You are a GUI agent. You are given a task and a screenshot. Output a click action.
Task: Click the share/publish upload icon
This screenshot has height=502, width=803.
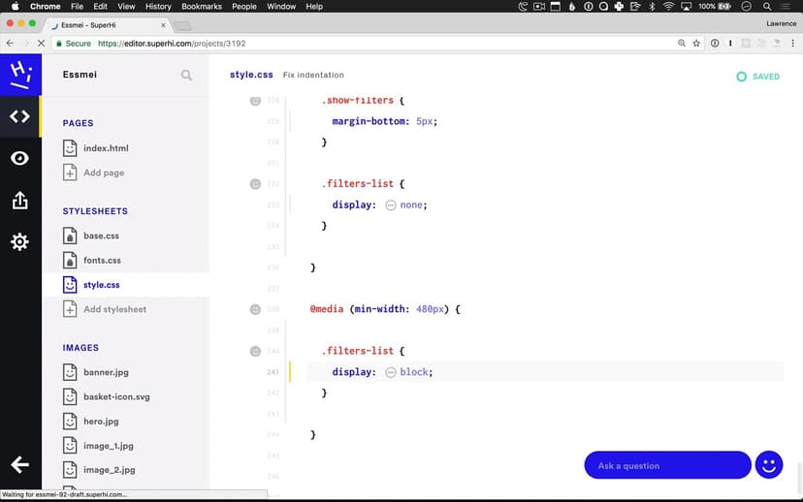[19, 201]
